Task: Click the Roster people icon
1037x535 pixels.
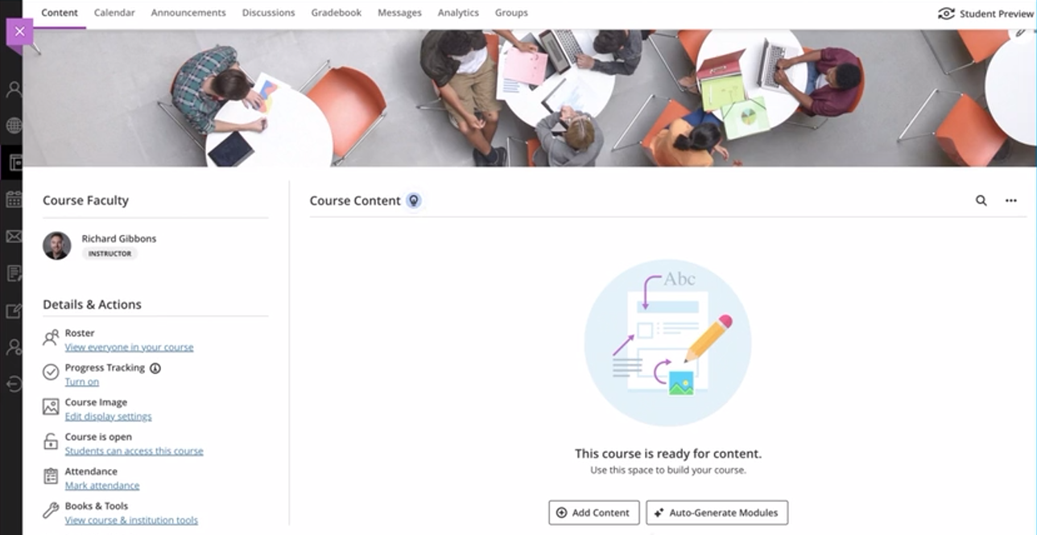Action: (x=51, y=338)
